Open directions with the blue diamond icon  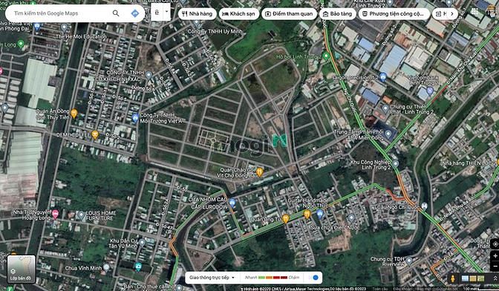[135, 13]
